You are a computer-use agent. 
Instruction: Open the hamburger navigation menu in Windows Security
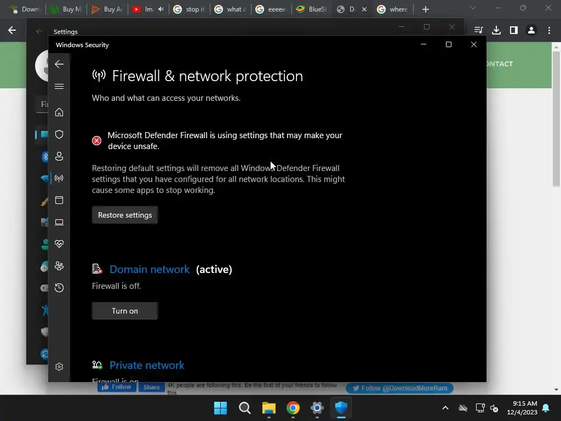coord(59,86)
